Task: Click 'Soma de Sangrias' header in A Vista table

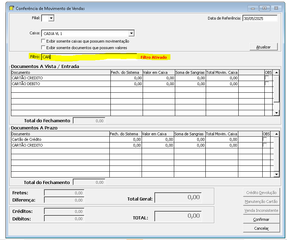Action: coord(190,72)
